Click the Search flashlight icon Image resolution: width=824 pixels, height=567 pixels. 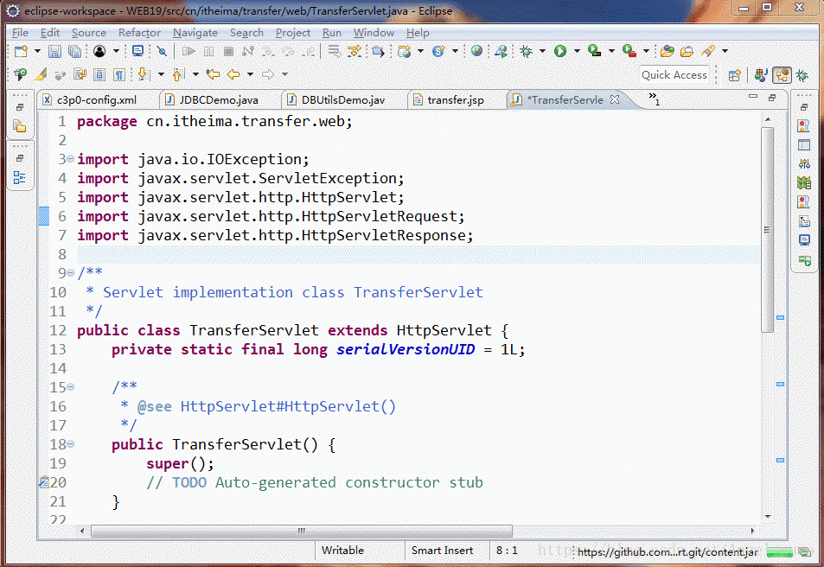click(708, 51)
